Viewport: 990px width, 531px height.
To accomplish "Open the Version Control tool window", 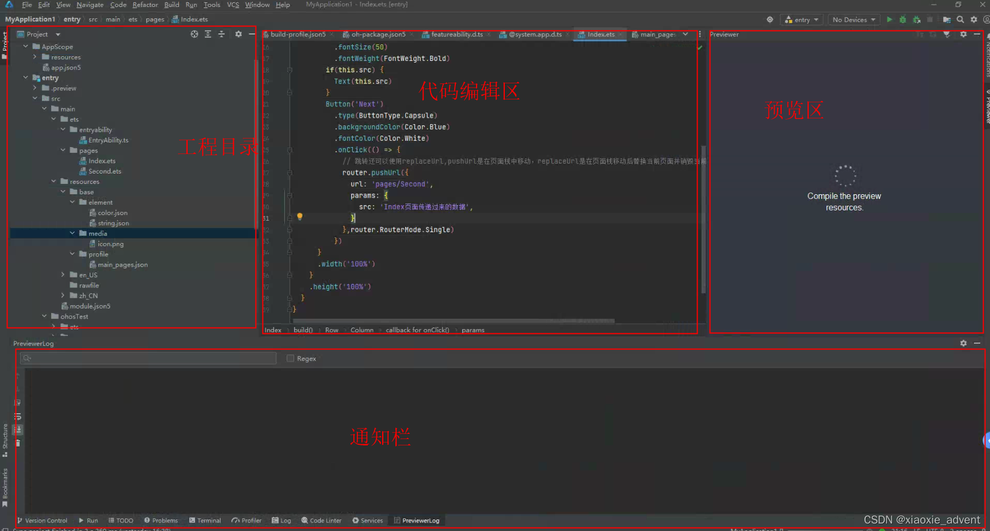I will tap(42, 521).
